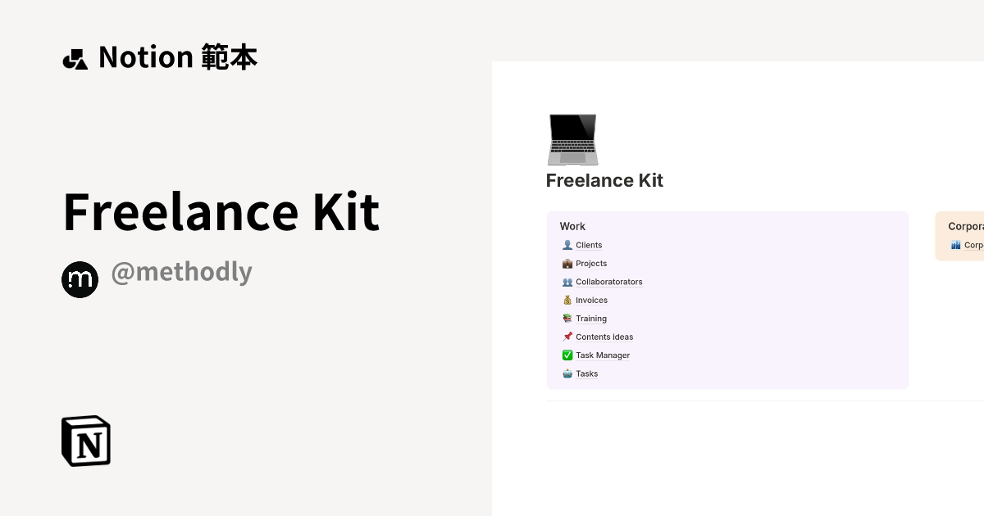984x516 pixels.
Task: Click the Notion 範本 logo mark
Action: (x=75, y=57)
